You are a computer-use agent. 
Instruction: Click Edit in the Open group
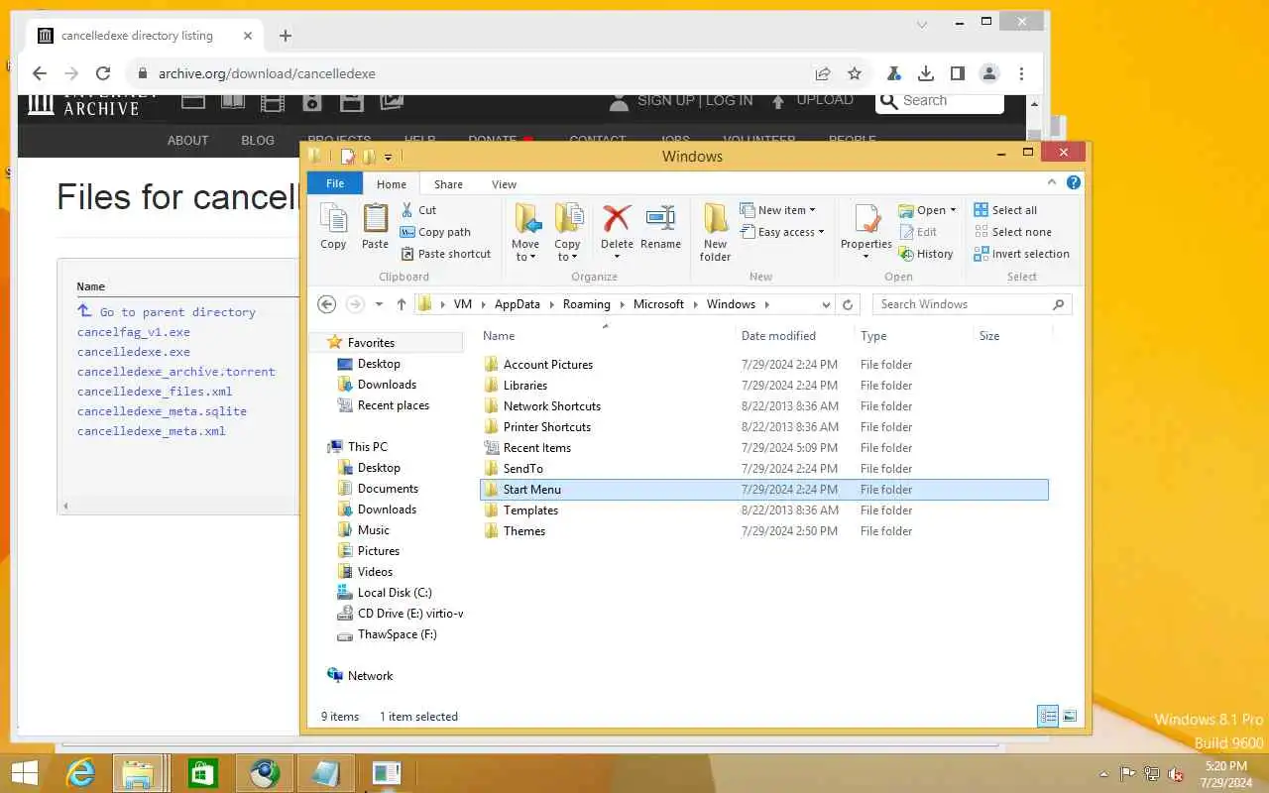pos(918,232)
